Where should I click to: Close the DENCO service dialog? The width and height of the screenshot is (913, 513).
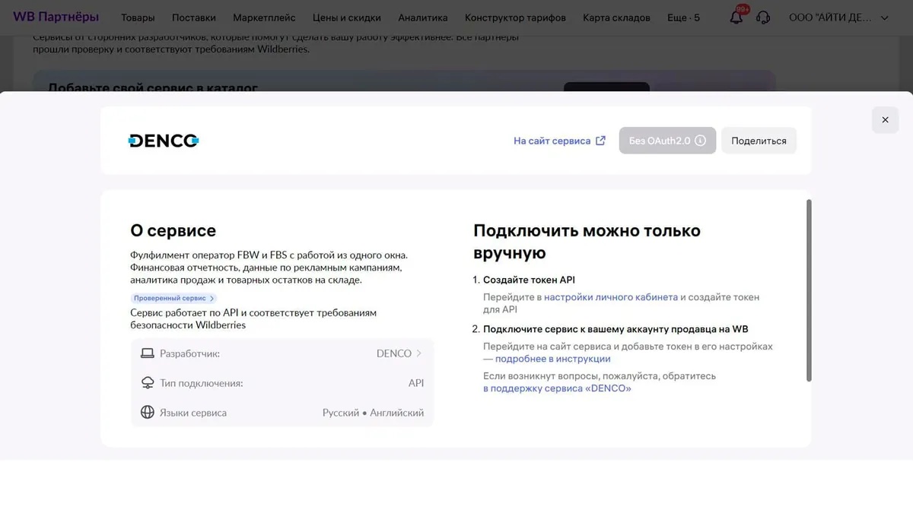coord(885,120)
